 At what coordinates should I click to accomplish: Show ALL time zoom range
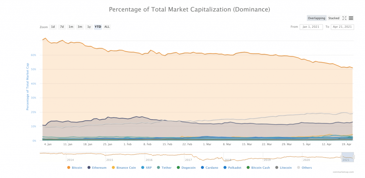pyautogui.click(x=107, y=27)
